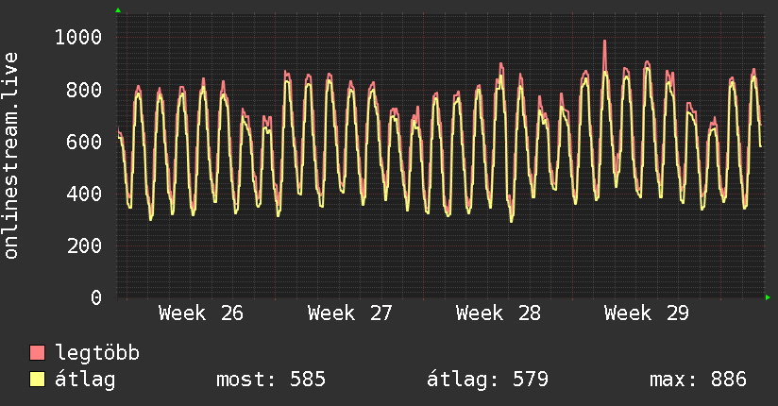Viewport: 778px width, 406px height.
Task: Click the onlinestream.live vertical axis title
Action: [x=10, y=156]
